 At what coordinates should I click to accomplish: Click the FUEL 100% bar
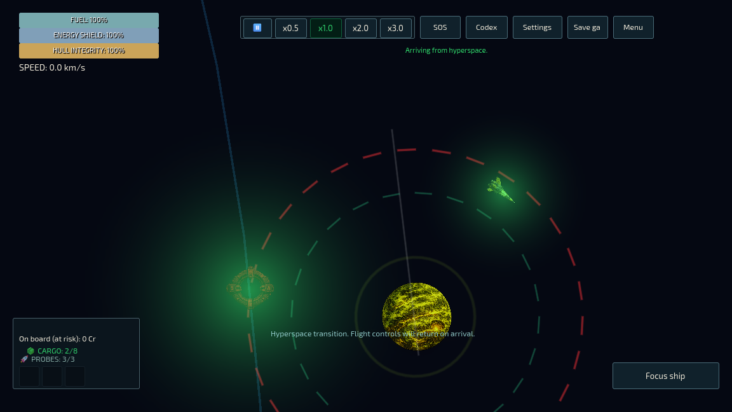coord(89,20)
